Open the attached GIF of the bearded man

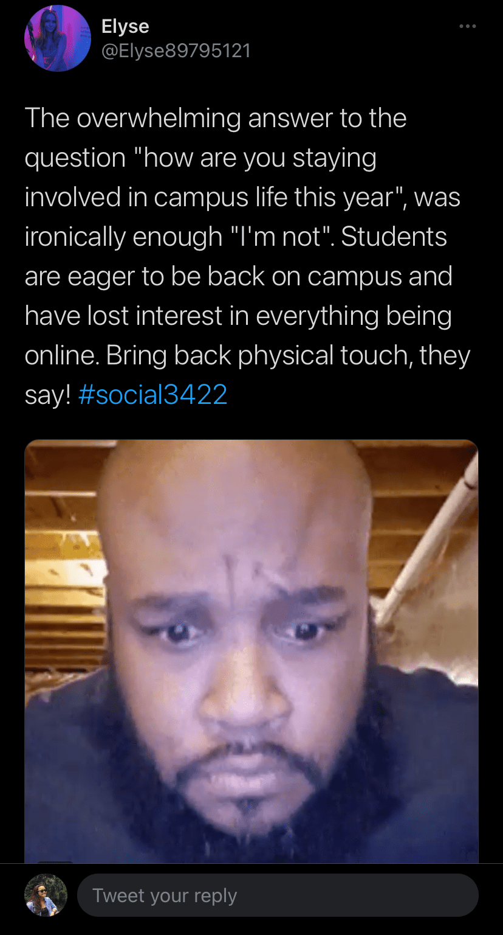tap(251, 651)
